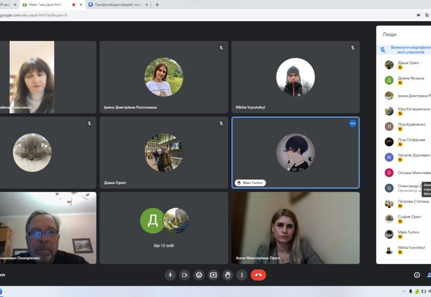Open a new browser tab
The image size is (431, 297).
coord(158,4)
